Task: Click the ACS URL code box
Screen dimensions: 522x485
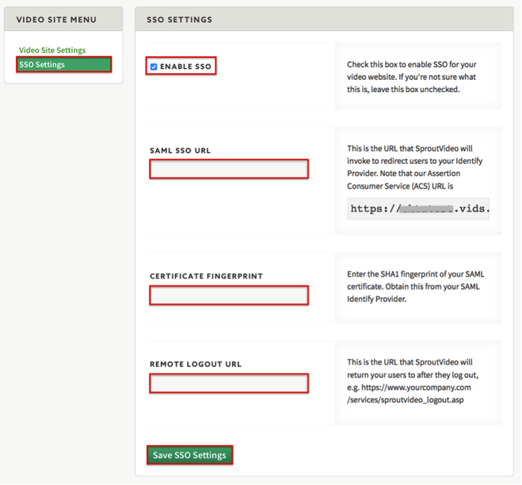Action: 417,210
